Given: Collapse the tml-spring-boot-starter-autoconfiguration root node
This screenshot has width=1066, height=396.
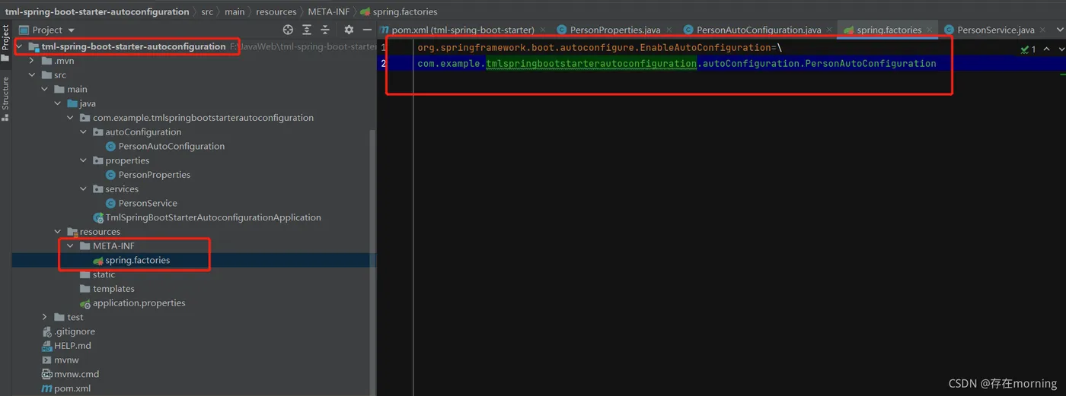Looking at the screenshot, I should 20,46.
